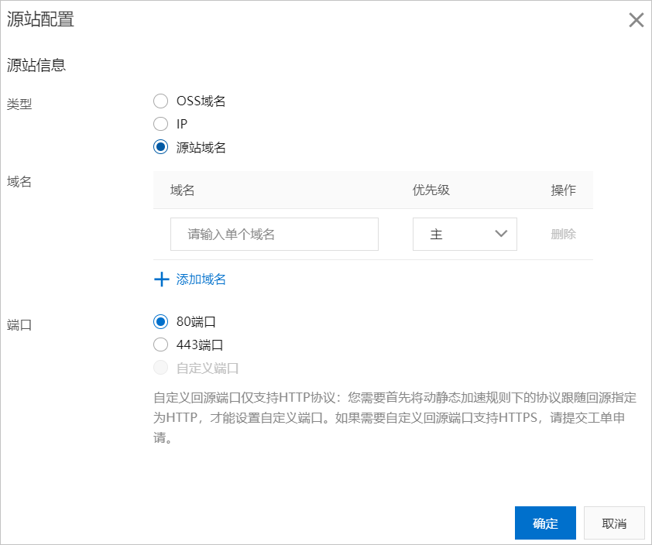Click the 删除 action in the domain row
Viewport: 652px width, 545px height.
[564, 234]
